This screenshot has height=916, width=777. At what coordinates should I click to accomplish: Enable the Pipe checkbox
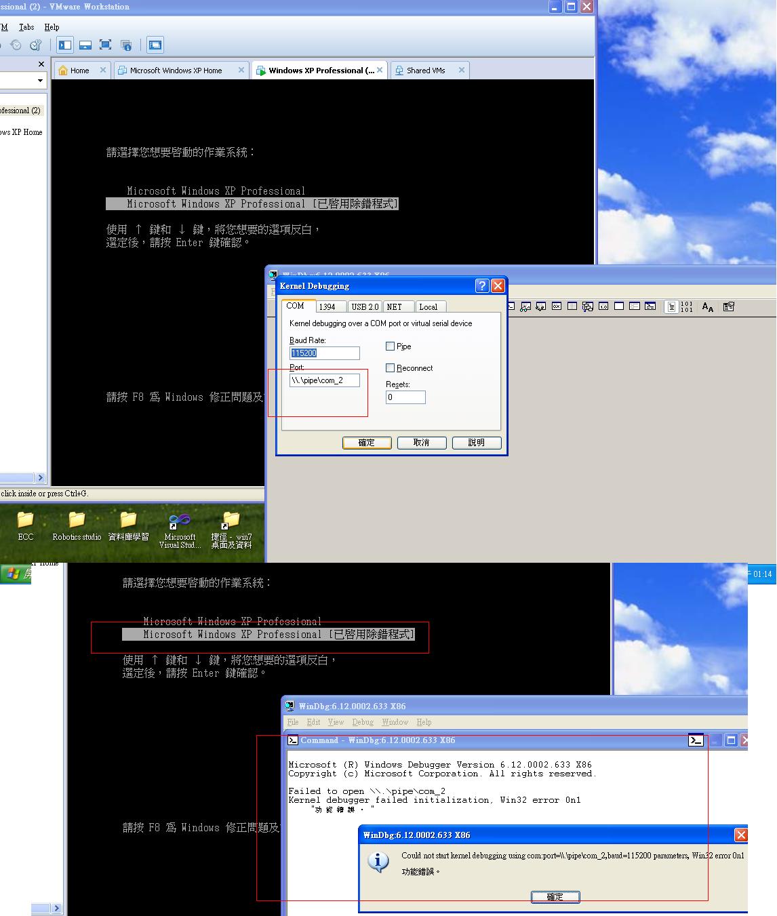point(390,346)
